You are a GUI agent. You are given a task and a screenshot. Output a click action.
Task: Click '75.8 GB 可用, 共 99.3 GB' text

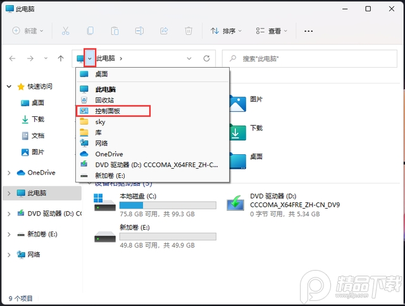(158, 214)
